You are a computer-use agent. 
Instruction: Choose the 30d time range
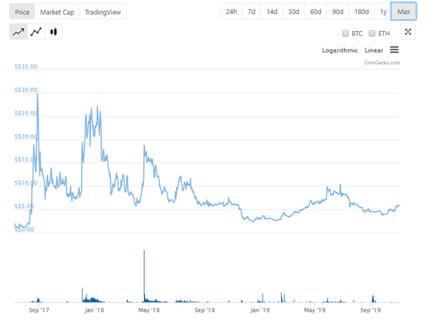[x=294, y=12]
